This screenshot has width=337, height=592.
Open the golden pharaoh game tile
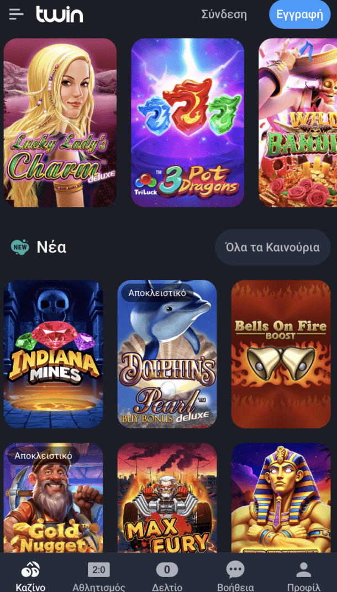[281, 497]
